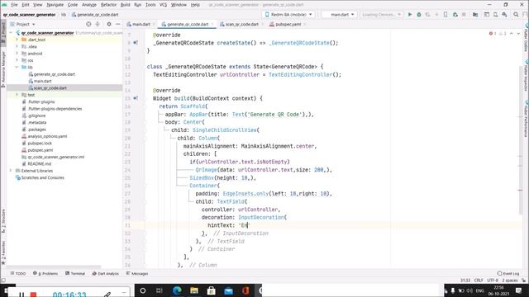
Task: Open the Office app from the taskbar
Action: click(x=245, y=290)
